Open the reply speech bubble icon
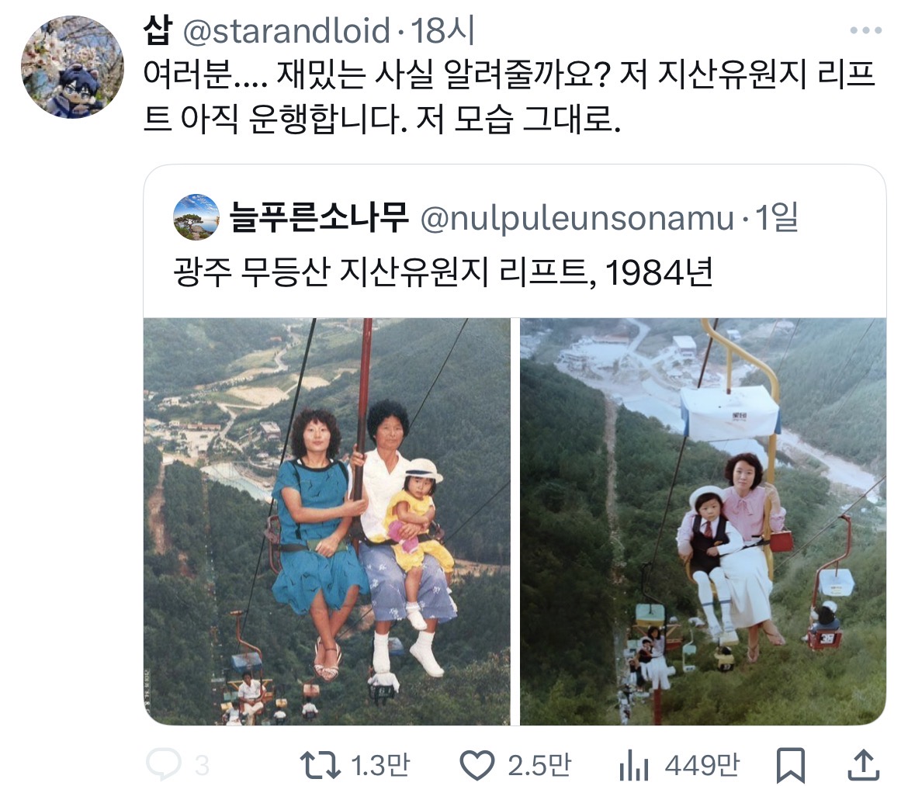This screenshot has width=908, height=786. (x=164, y=764)
